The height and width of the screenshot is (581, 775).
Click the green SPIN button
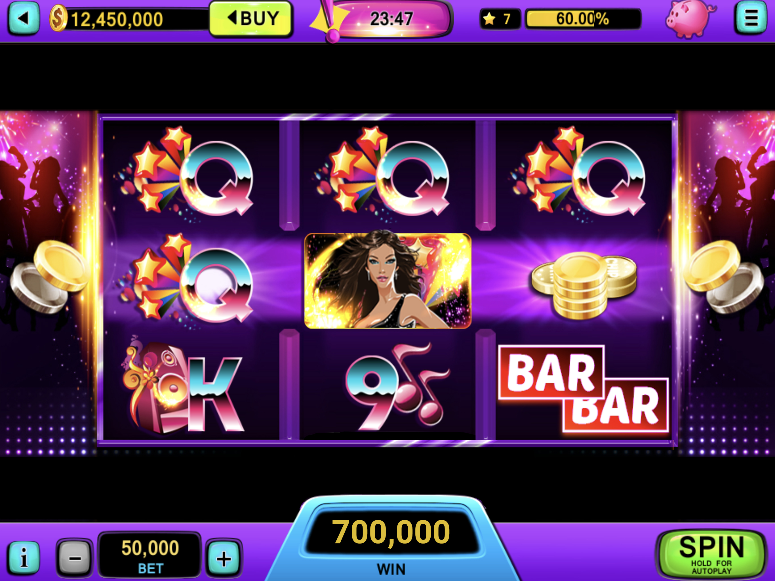click(x=711, y=554)
